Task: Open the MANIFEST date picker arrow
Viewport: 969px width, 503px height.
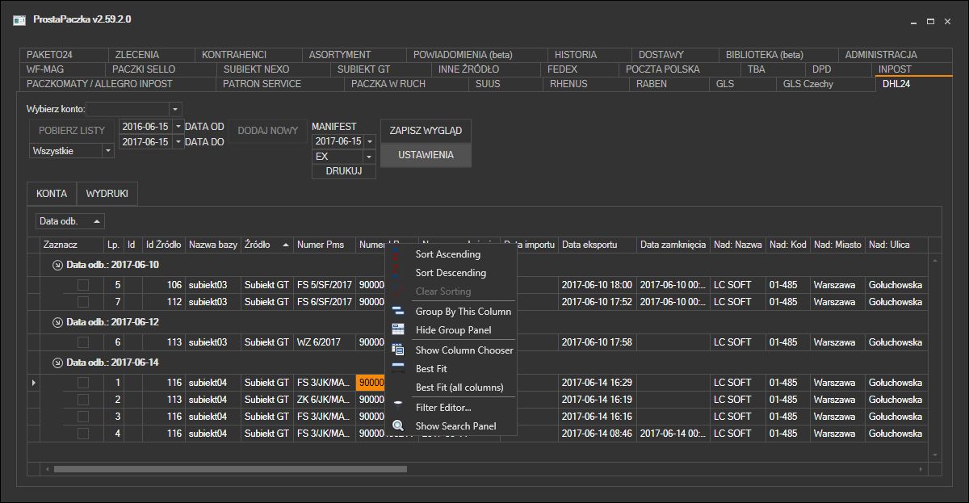Action: pyautogui.click(x=370, y=141)
